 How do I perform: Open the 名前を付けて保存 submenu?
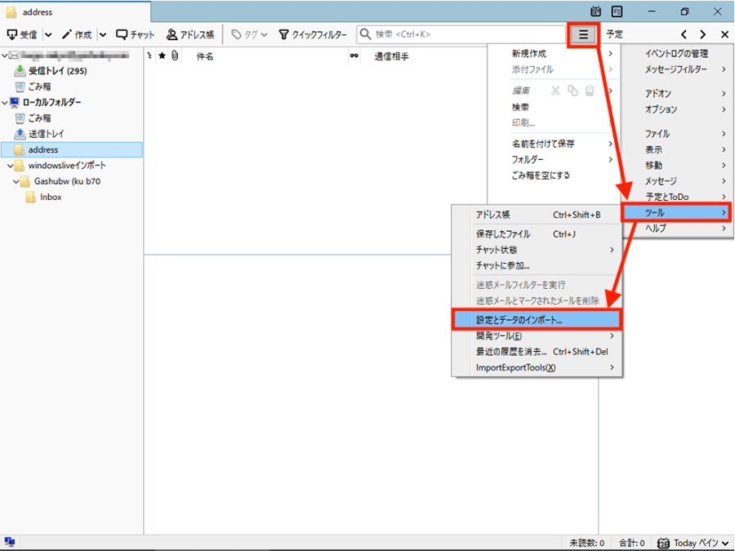click(x=562, y=144)
